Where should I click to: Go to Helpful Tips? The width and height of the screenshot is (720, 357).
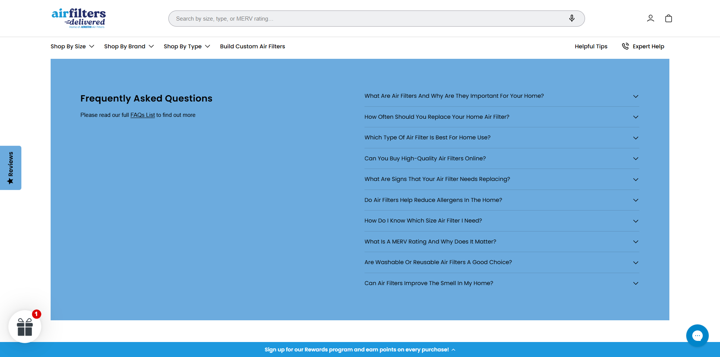(x=591, y=46)
